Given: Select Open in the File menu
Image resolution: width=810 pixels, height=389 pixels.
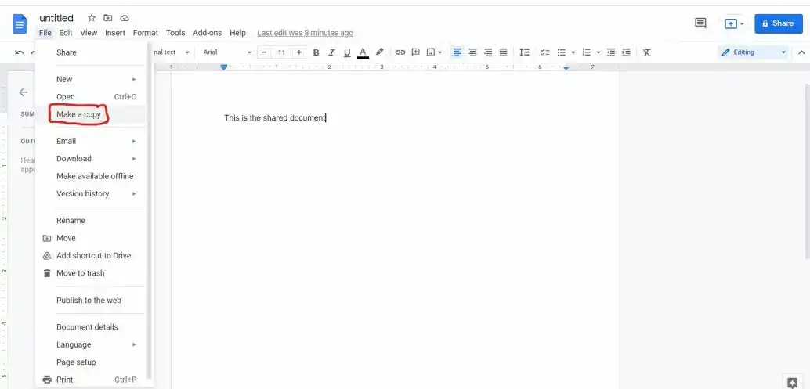Looking at the screenshot, I should tap(90, 96).
